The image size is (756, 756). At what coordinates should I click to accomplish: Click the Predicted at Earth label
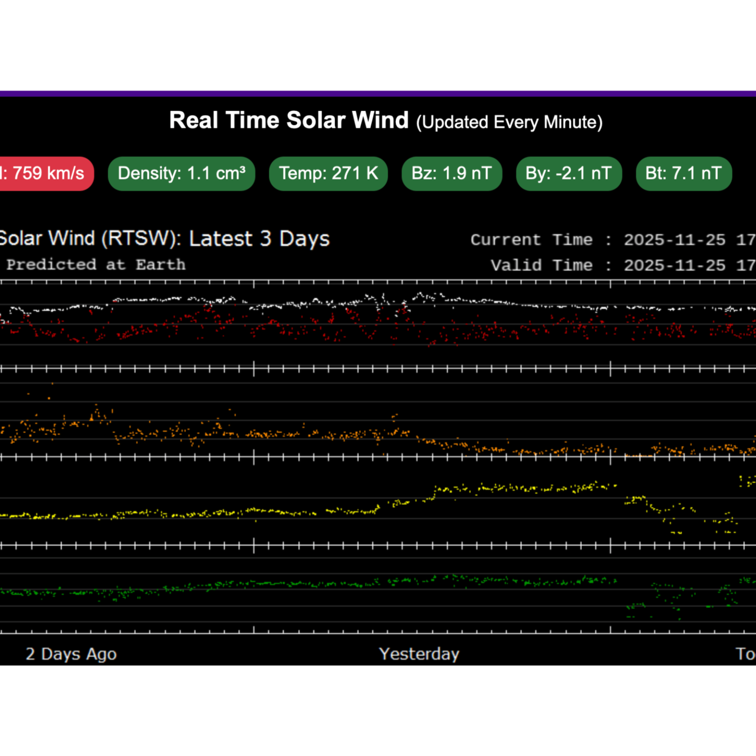pyautogui.click(x=96, y=265)
